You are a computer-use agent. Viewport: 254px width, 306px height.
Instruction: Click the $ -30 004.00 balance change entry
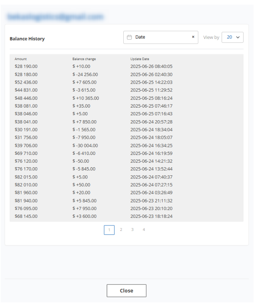tap(85, 145)
